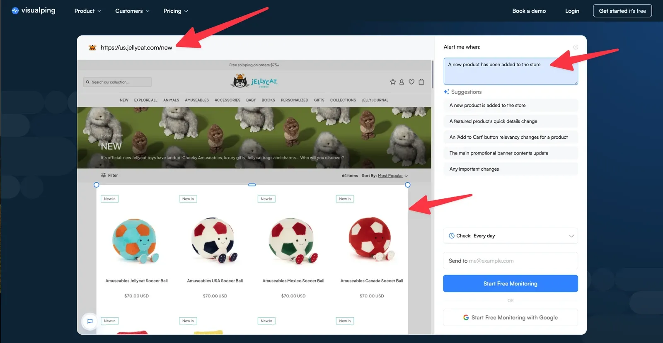
Task: Select suggestion 'Add to Cart button relevancy changes'
Action: pos(511,137)
